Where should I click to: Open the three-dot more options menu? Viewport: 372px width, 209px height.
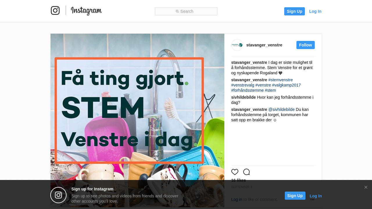312,199
